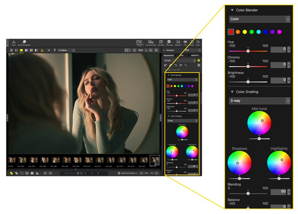Open the Color dropdown in enlarged Color Blender
The image size is (298, 214).
tap(259, 19)
